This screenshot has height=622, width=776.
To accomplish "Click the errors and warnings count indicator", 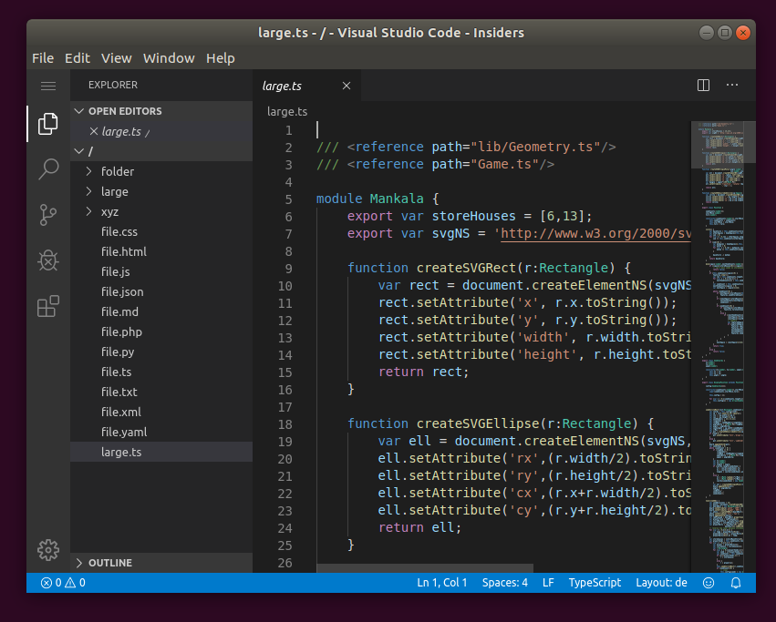I will (x=63, y=583).
